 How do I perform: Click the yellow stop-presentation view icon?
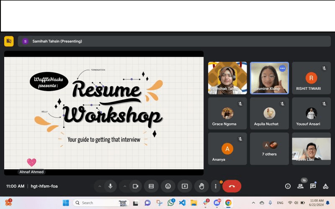point(9,41)
